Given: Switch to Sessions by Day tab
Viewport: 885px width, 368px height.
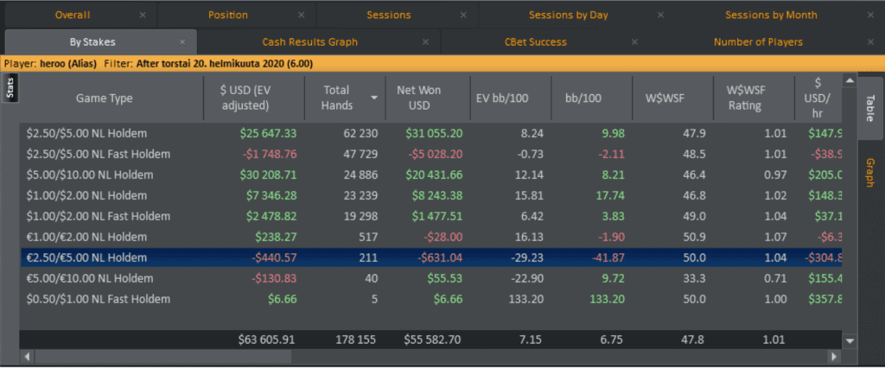Looking at the screenshot, I should 569,16.
